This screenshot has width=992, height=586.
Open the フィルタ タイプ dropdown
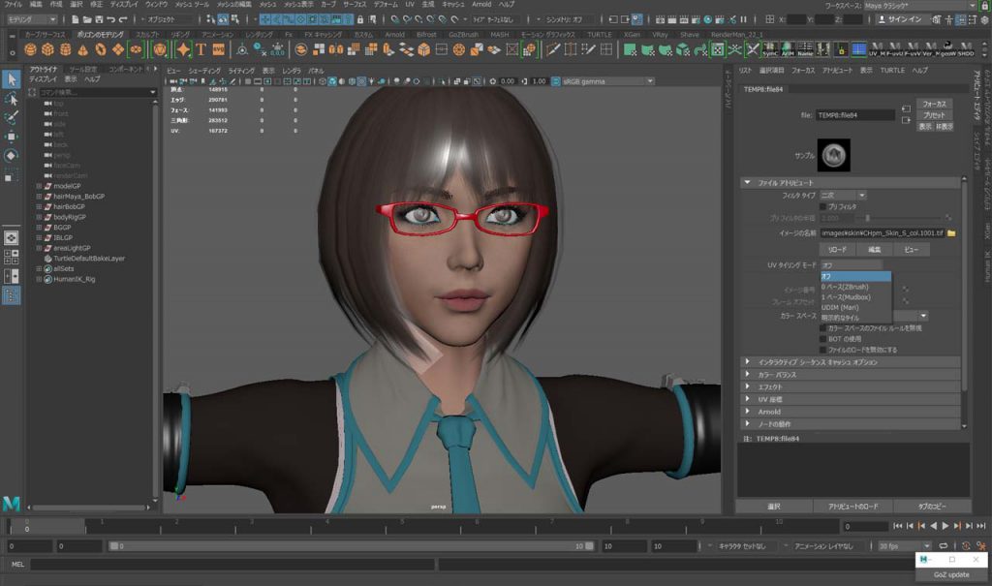843,195
